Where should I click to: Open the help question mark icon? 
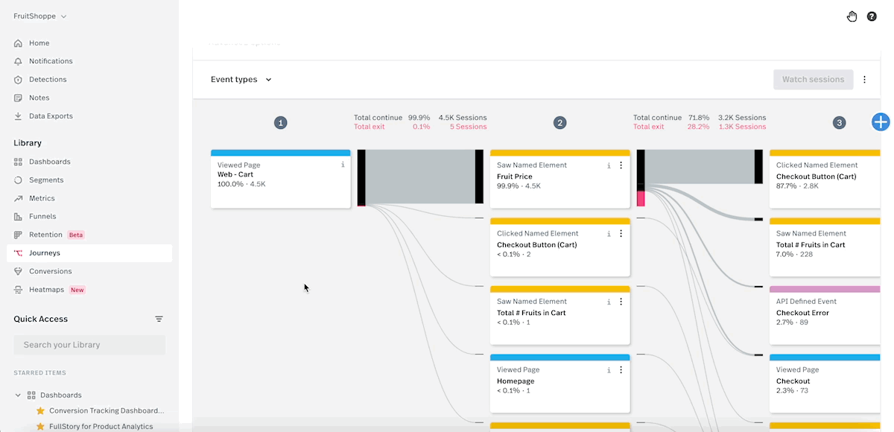pyautogui.click(x=872, y=16)
